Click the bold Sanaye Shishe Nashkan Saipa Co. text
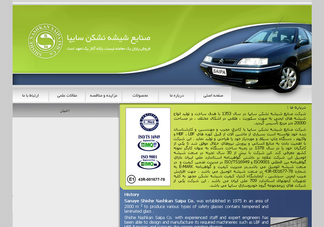The height and width of the screenshot is (227, 324). 159,201
